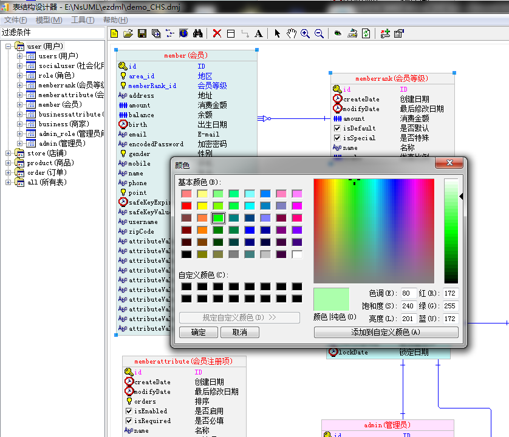Image resolution: width=509 pixels, height=437 pixels.
Task: Click the memberrank (会员等级) table title
Action: 392,78
